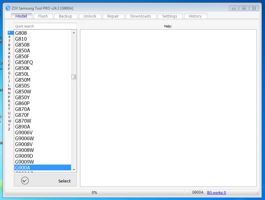This screenshot has height=200, width=265.
Task: Filter models by letter P index
Action: [9, 97]
